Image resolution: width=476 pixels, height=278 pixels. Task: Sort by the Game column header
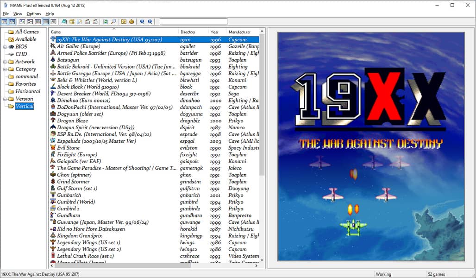(x=113, y=32)
